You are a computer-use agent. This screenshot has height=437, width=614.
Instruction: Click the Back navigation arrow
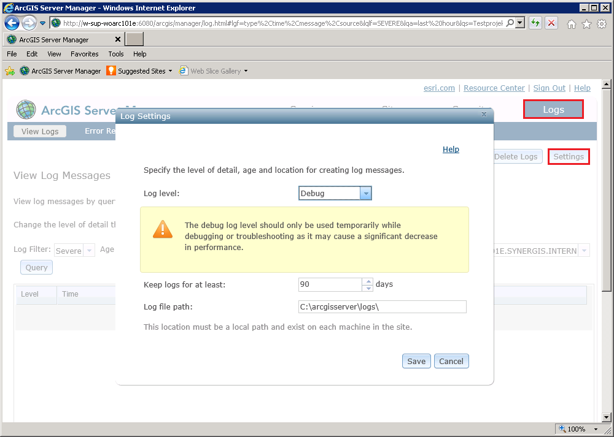12,23
